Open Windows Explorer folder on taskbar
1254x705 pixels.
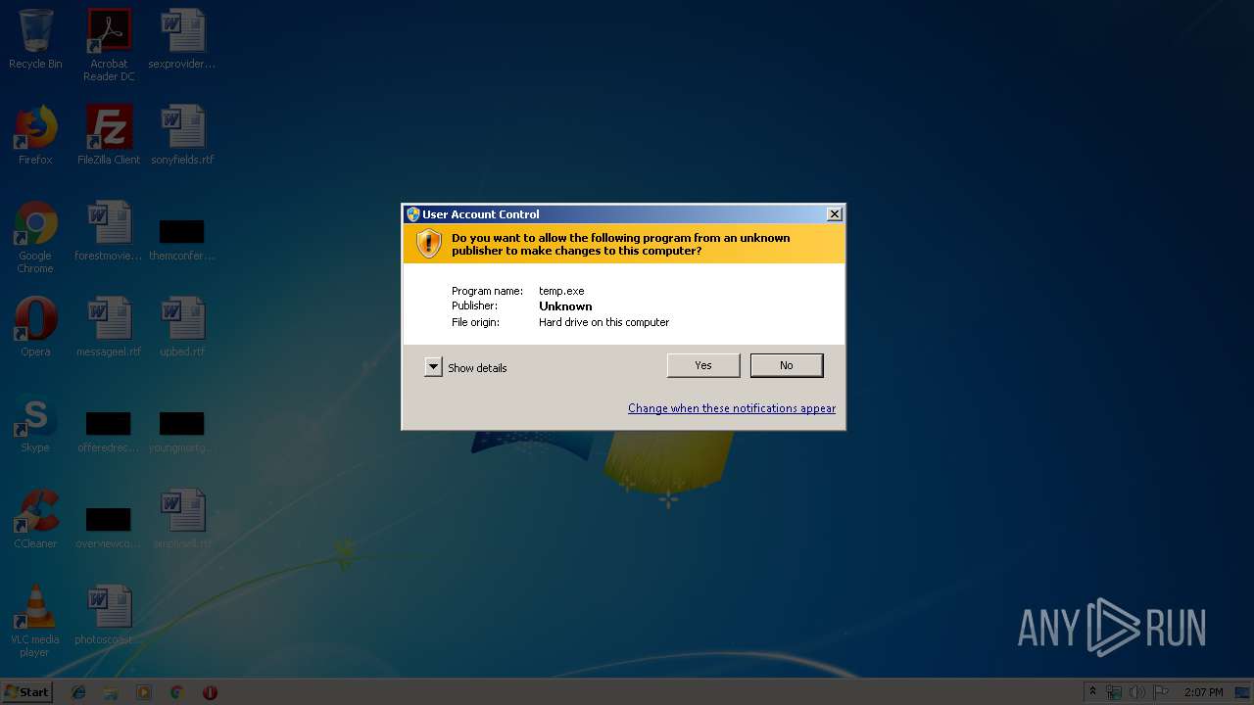click(111, 692)
